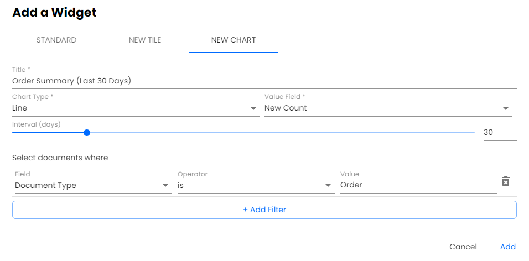Image resolution: width=529 pixels, height=261 pixels.
Task: Delete the Document Type filter row
Action: pos(505,182)
